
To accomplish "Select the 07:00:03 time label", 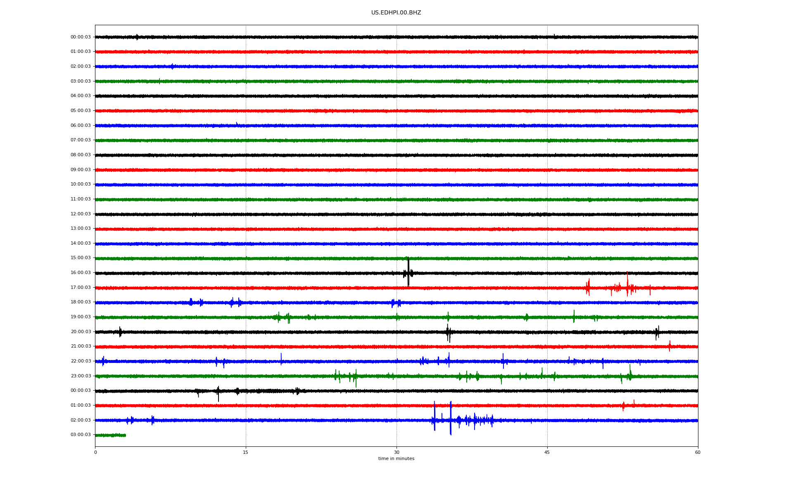I will coord(81,140).
